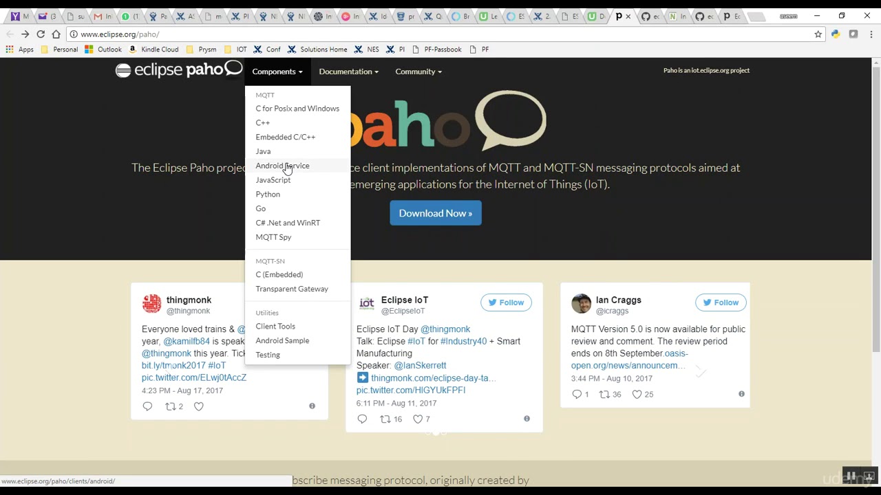Expand the Documentation dropdown
881x495 pixels.
pos(348,71)
